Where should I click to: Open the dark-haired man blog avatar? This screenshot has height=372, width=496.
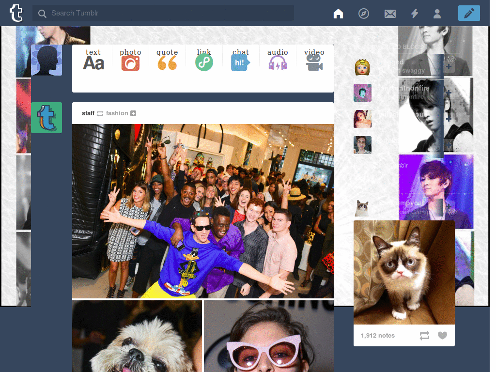(x=362, y=145)
